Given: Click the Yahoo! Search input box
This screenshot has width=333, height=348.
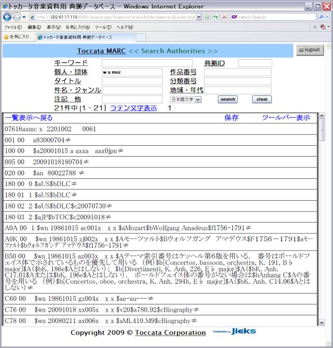Looking at the screenshot, I should pos(273,17).
